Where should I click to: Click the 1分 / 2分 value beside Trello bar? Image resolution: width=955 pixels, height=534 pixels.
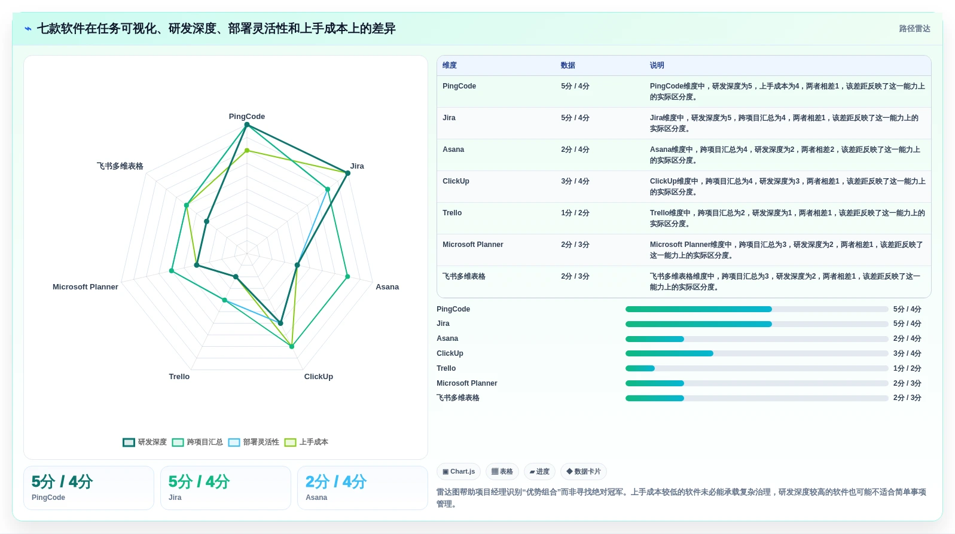point(907,368)
